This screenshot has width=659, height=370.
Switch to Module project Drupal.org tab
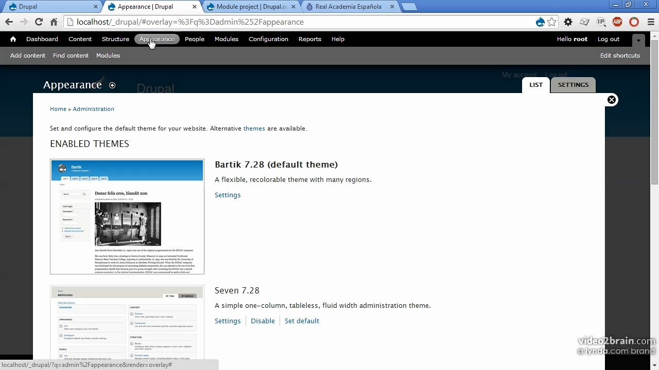pyautogui.click(x=251, y=7)
